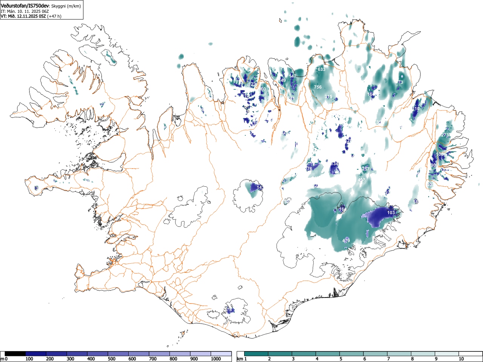Click the "2" tick label in the km legend

(269, 359)
